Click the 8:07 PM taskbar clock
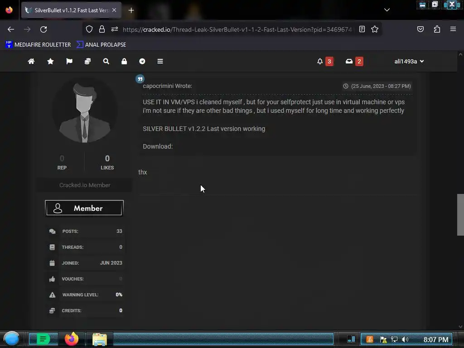The height and width of the screenshot is (348, 464). tap(435, 340)
